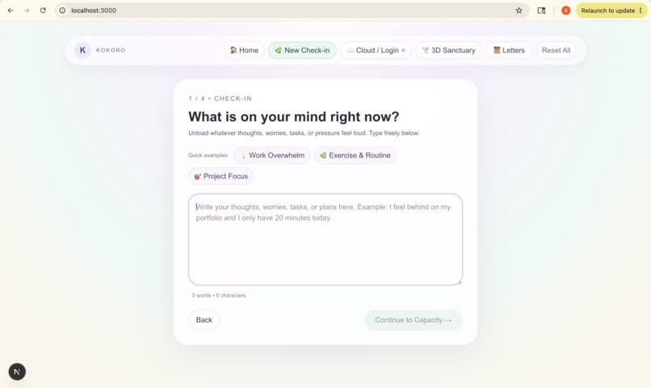The width and height of the screenshot is (651, 388).
Task: View site information icon in address bar
Action: (x=62, y=11)
